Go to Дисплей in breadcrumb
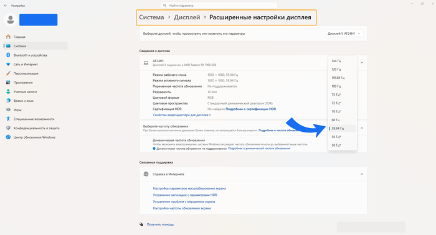 click(x=187, y=17)
